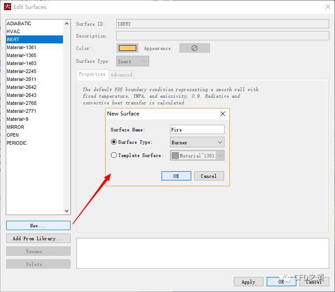Close the New Surface dialog
This screenshot has width=335, height=292.
tap(223, 114)
